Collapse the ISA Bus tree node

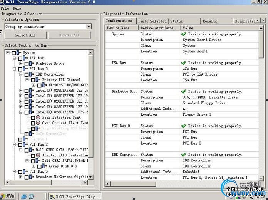14,58
